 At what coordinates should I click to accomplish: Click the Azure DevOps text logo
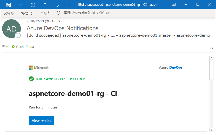pos(171,68)
